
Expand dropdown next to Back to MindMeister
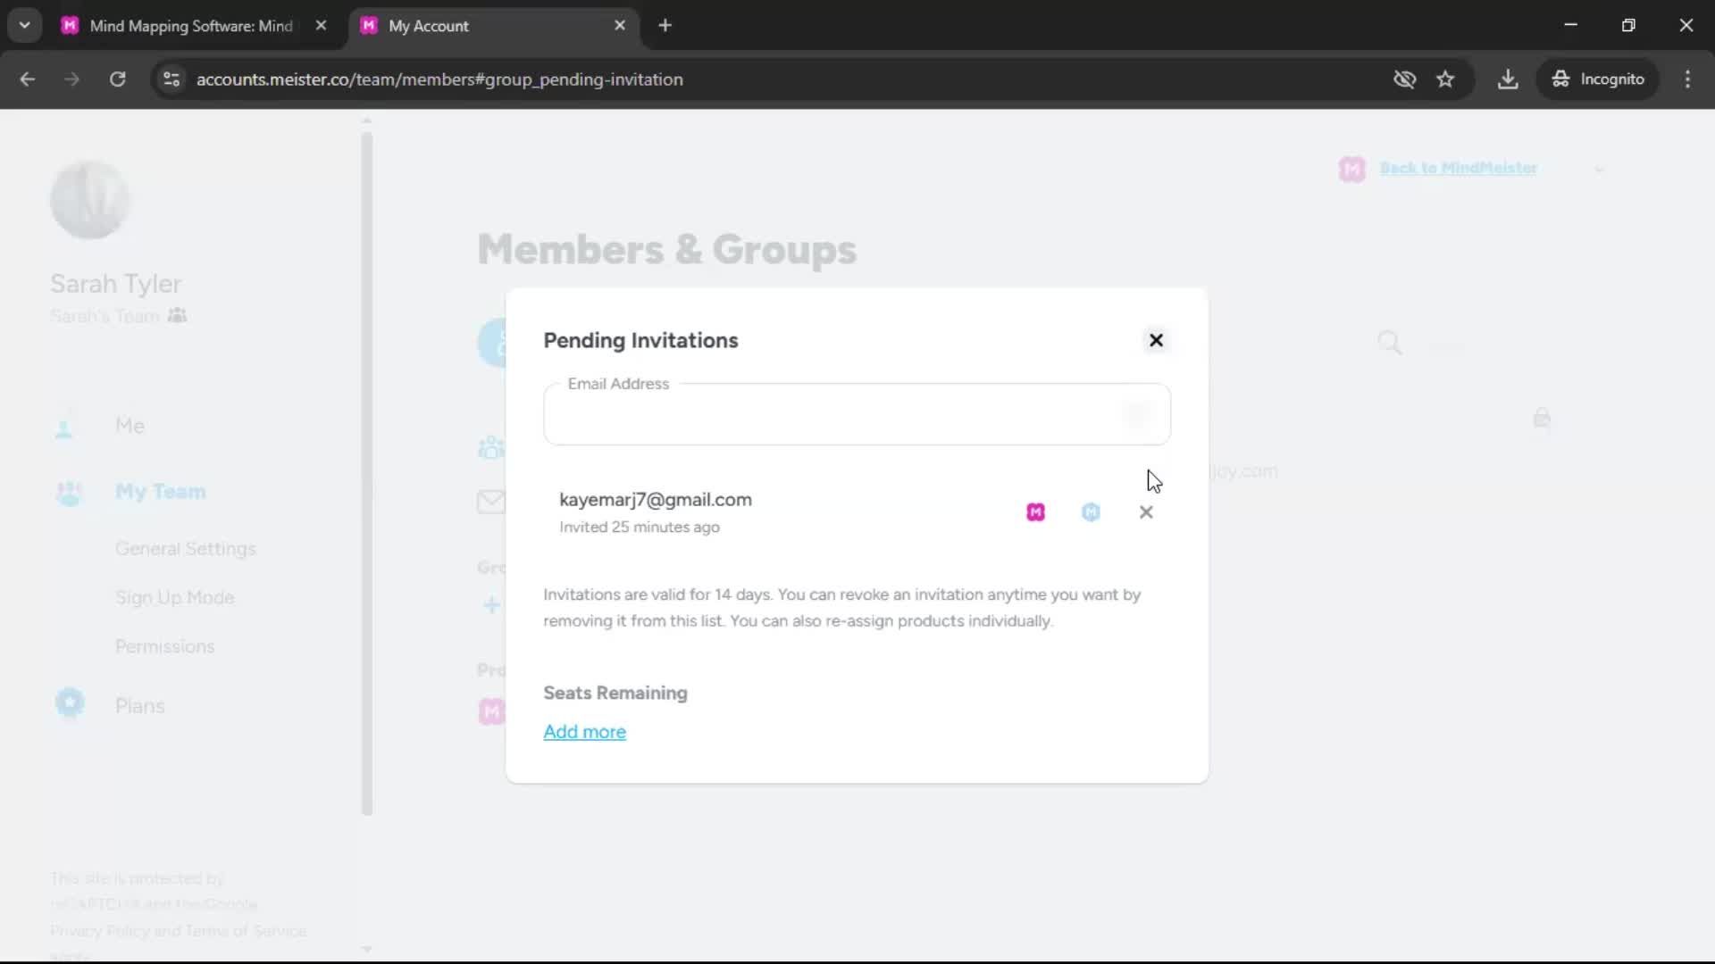1599,170
